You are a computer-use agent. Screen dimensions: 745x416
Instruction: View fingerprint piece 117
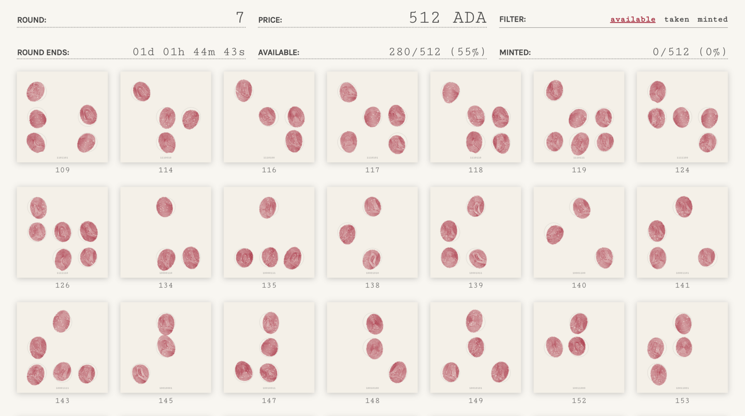(x=372, y=117)
